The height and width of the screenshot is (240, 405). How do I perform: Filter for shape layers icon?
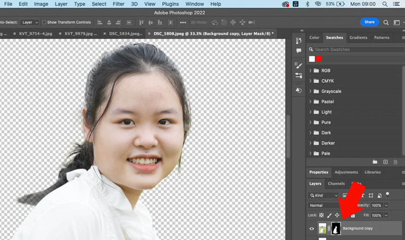click(x=371, y=196)
